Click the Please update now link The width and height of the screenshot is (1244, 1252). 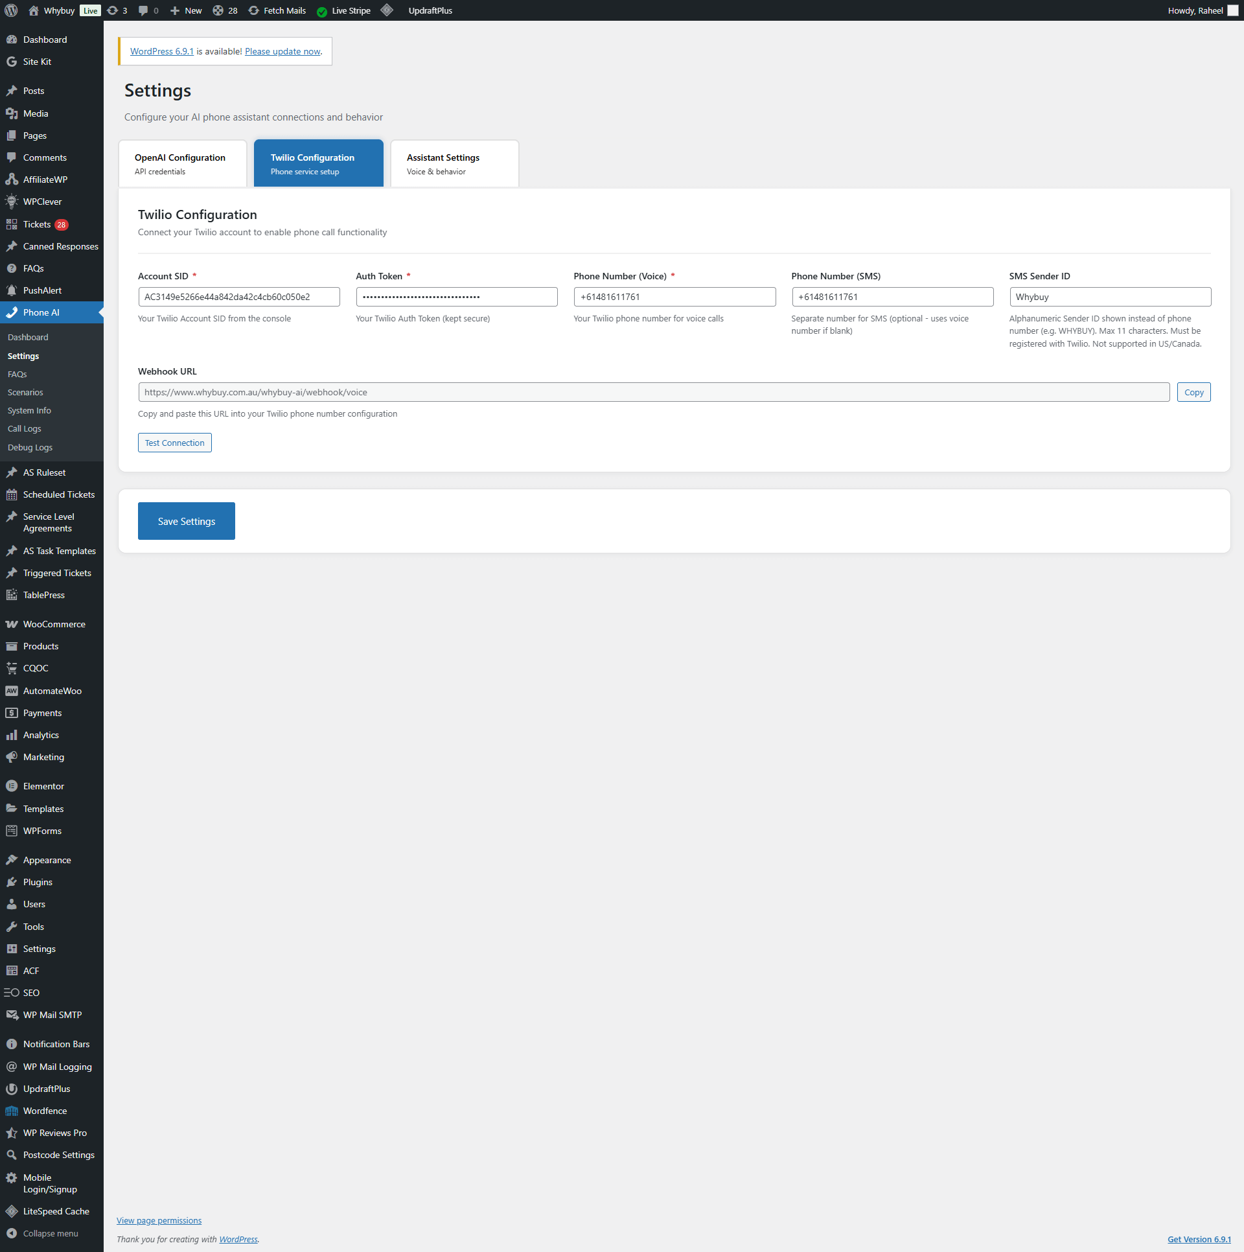point(282,51)
